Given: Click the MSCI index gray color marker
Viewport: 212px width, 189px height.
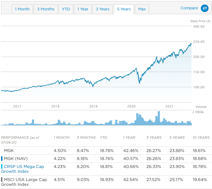Looking at the screenshot, I should pyautogui.click(x=2, y=179).
